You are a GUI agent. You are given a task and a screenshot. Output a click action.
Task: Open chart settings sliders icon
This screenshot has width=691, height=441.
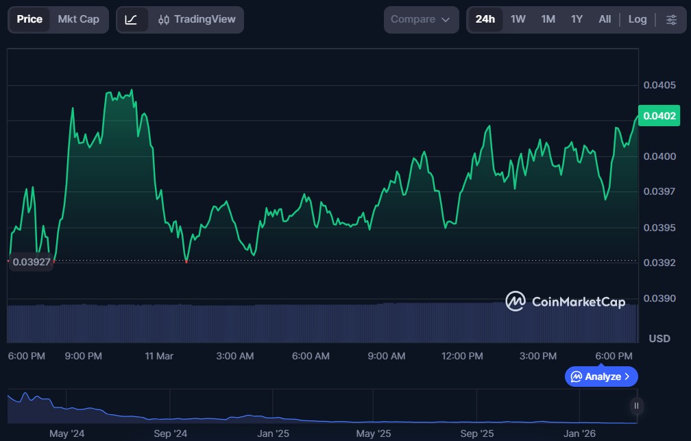coord(671,20)
